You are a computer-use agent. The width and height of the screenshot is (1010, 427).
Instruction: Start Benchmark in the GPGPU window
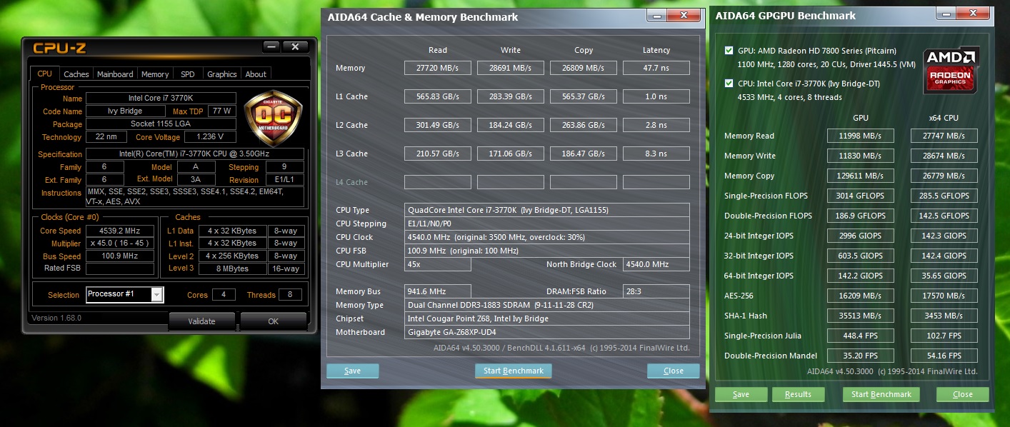coord(881,394)
